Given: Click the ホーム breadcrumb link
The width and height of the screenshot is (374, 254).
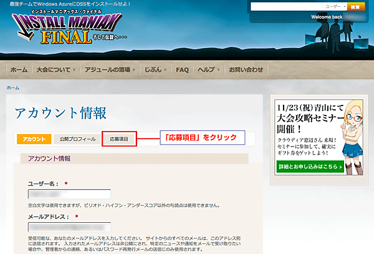Looking at the screenshot, I should tap(13, 88).
